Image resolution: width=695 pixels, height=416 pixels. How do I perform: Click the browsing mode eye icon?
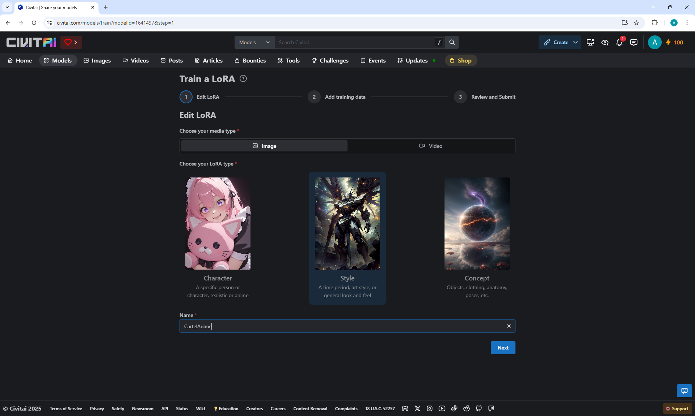tap(605, 43)
